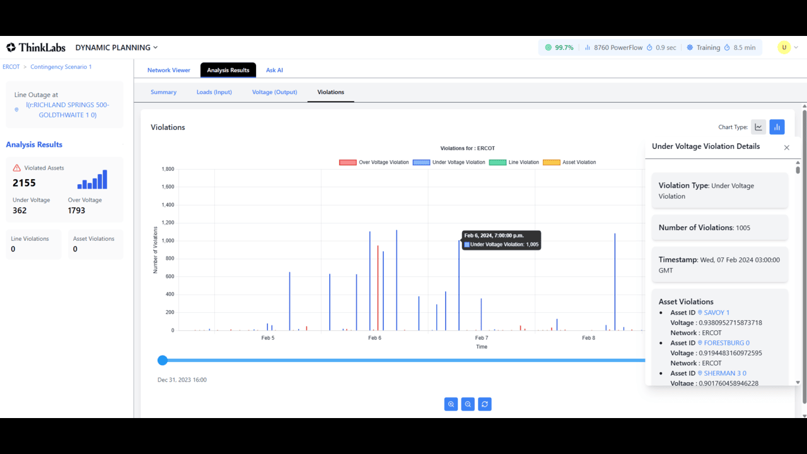
Task: Click the 99.7% accuracy target icon
Action: click(x=549, y=47)
